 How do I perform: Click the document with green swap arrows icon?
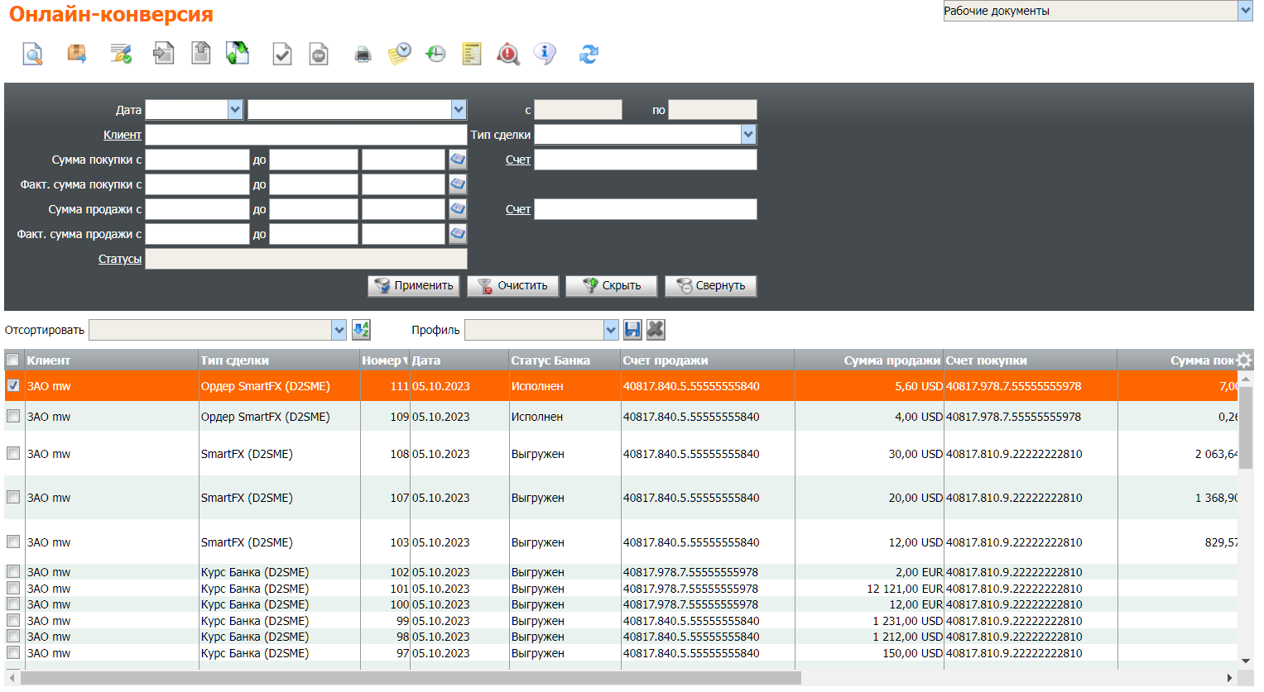(238, 54)
